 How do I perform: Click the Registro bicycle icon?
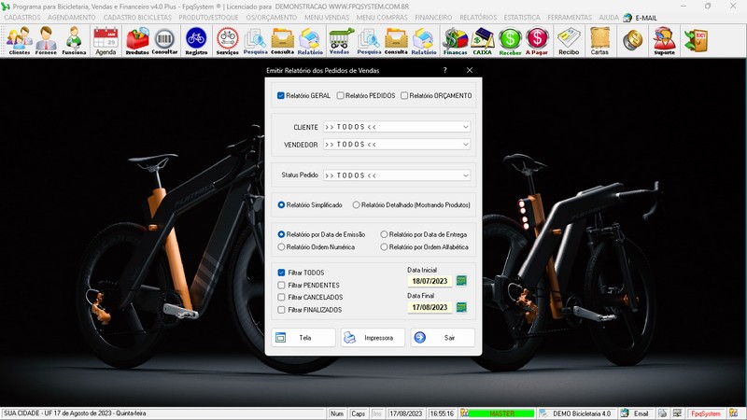(196, 40)
